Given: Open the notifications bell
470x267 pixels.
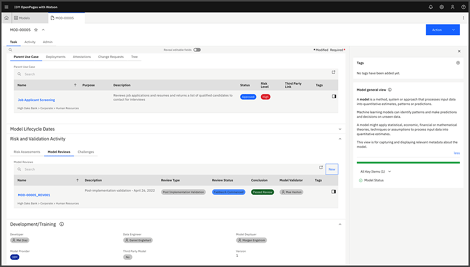Looking at the screenshot, I should pos(431,7).
